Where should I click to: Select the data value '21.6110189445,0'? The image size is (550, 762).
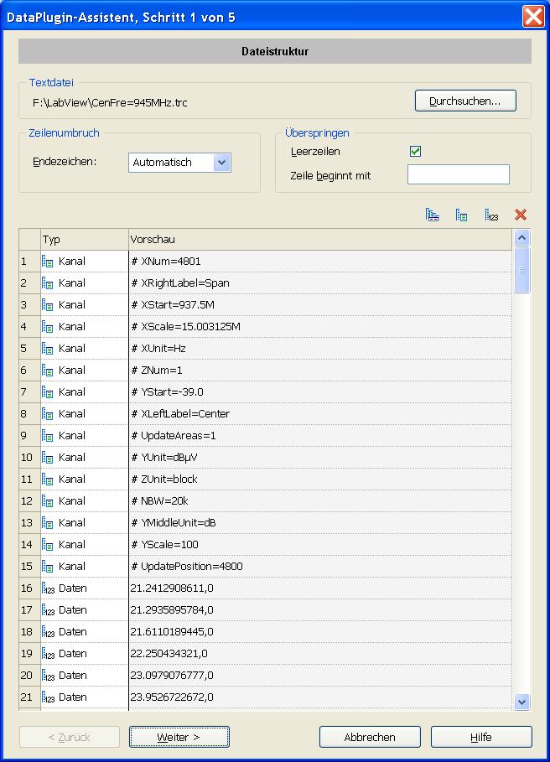point(172,632)
